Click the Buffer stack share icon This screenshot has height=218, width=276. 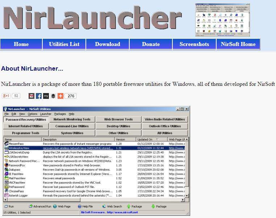click(x=53, y=96)
